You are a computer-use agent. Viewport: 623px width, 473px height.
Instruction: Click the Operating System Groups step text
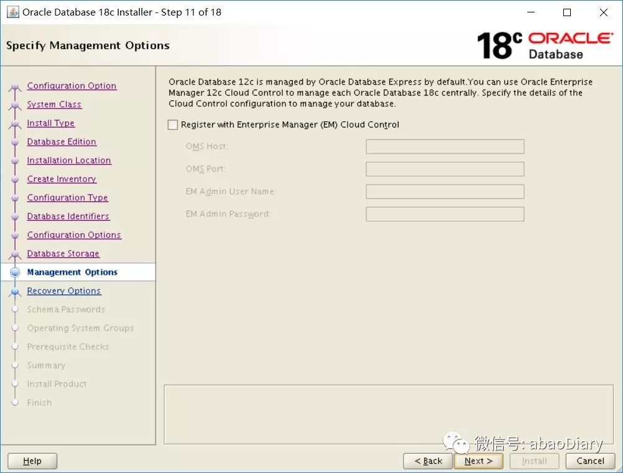(x=80, y=328)
